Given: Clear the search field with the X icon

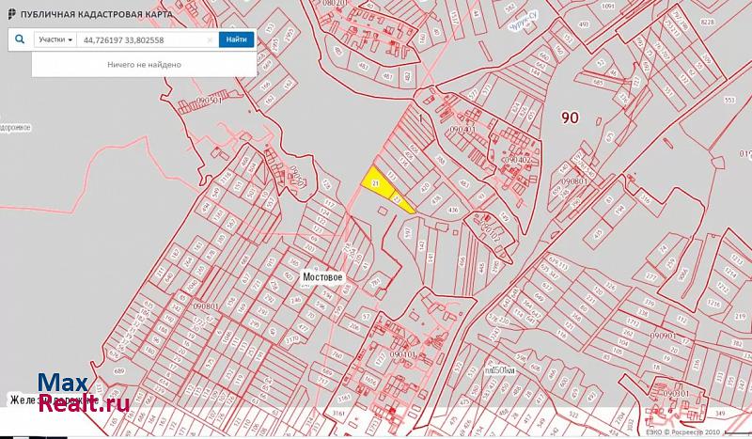Looking at the screenshot, I should coord(209,40).
